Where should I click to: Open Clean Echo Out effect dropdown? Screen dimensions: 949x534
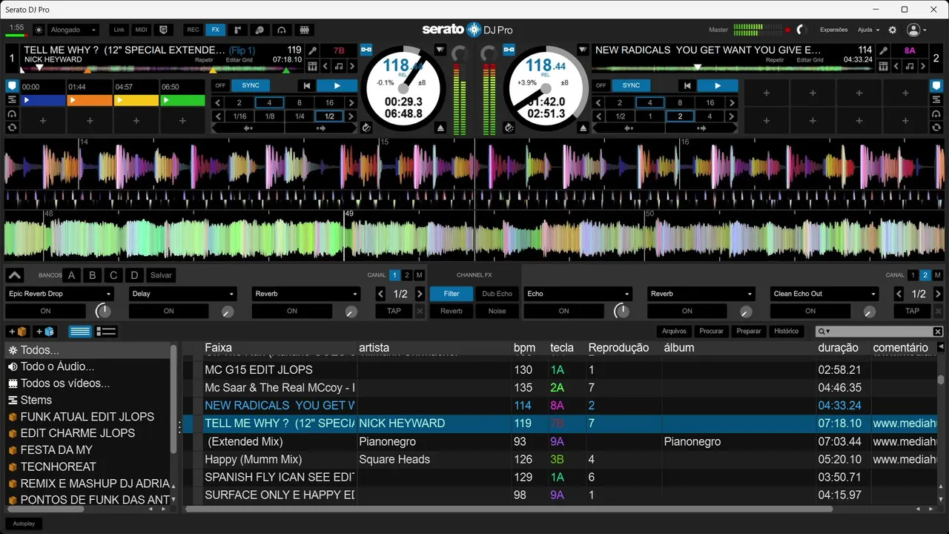pos(824,294)
